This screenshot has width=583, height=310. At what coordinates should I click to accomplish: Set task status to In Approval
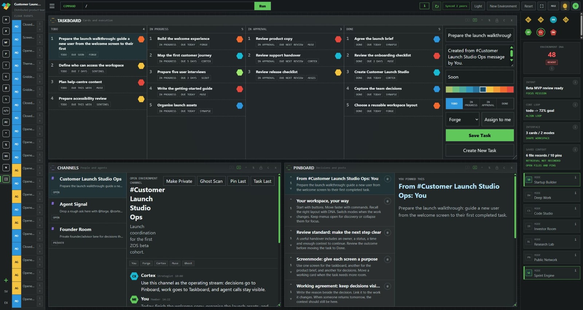pos(488,104)
